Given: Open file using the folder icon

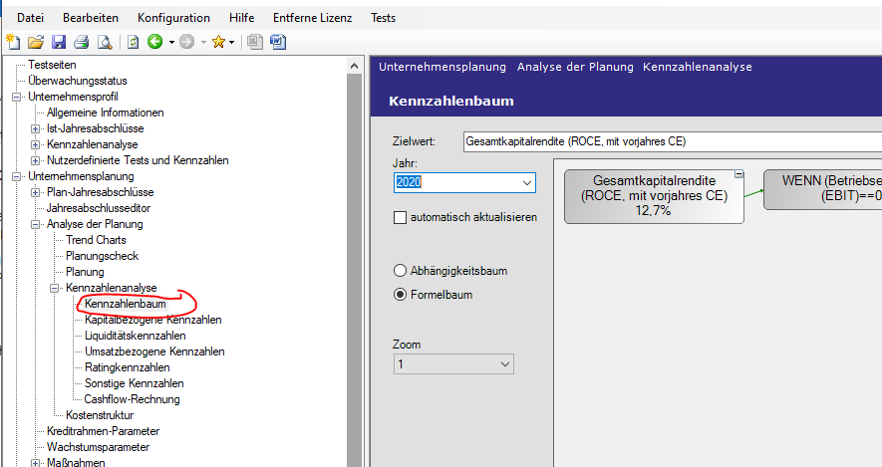Looking at the screenshot, I should click(36, 42).
